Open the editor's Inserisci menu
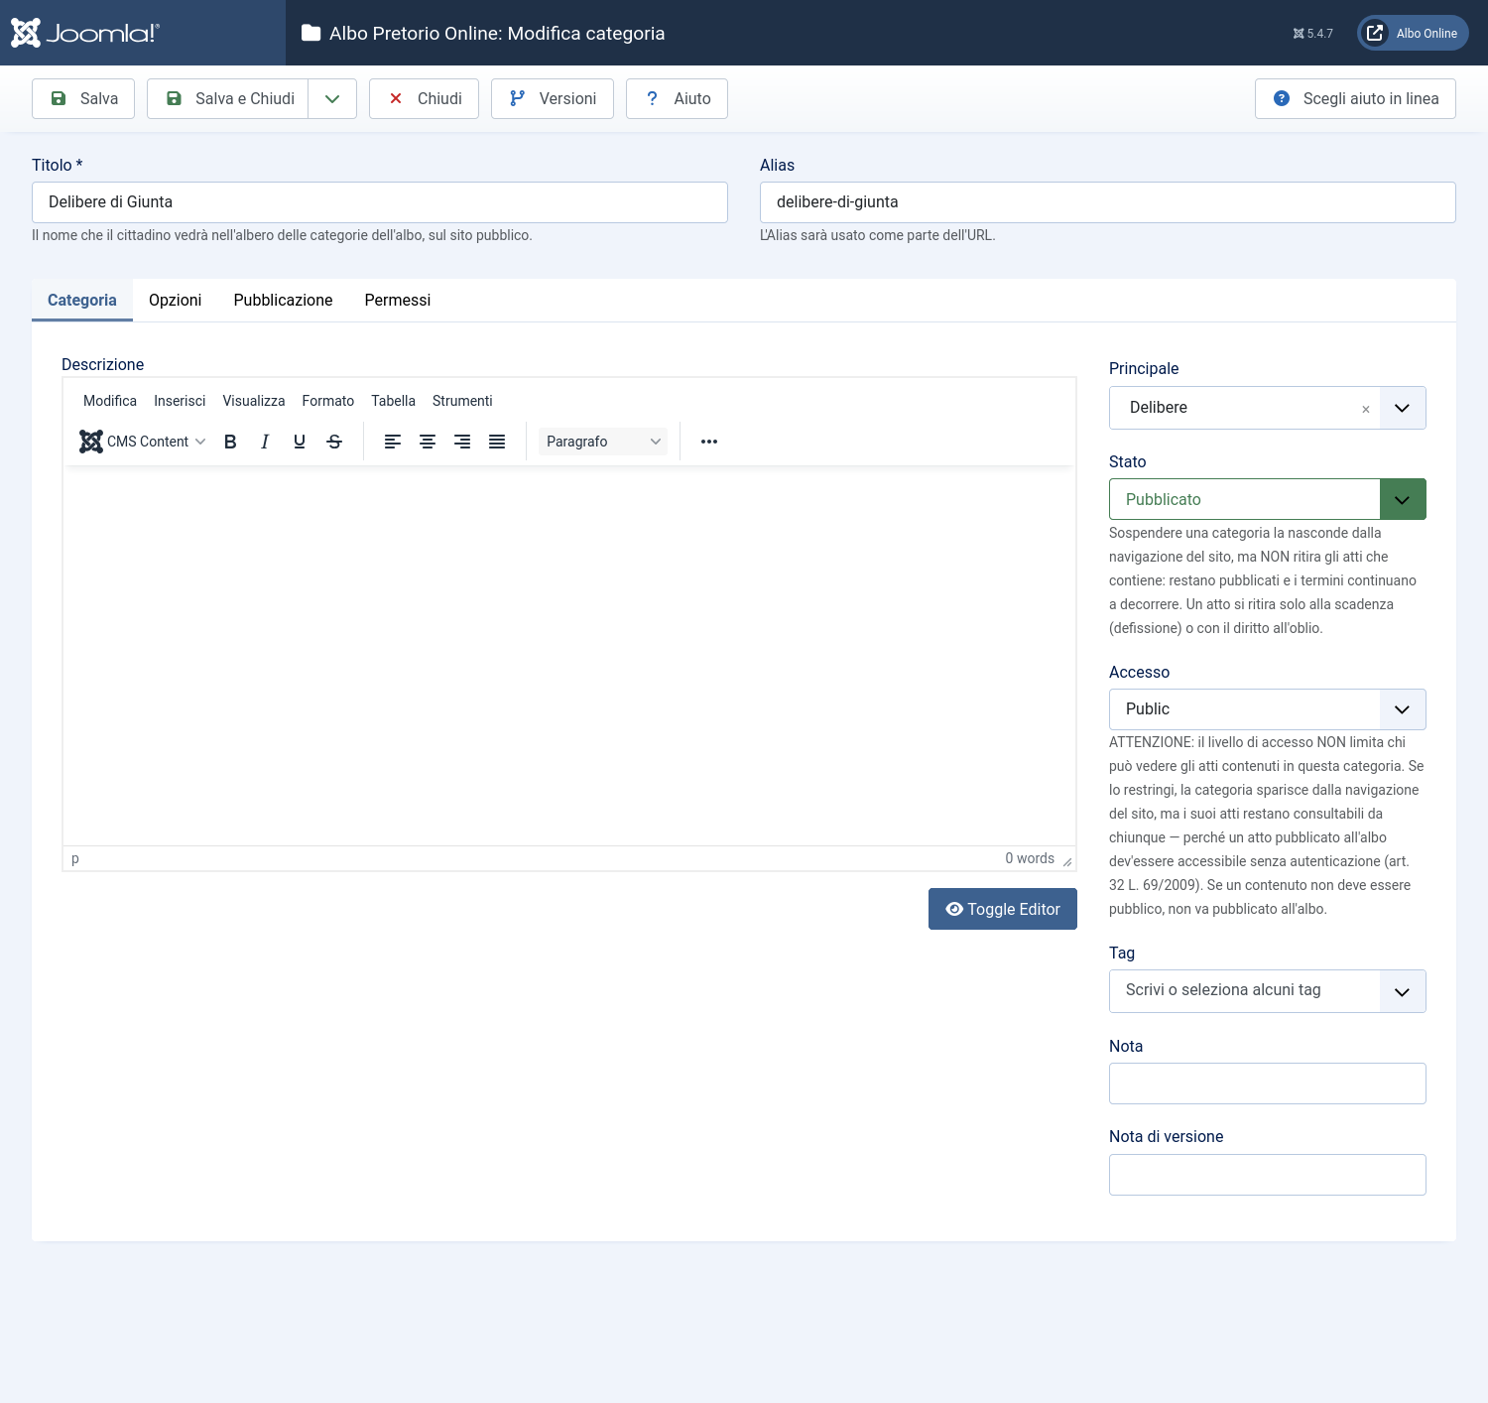1488x1403 pixels. [x=180, y=401]
